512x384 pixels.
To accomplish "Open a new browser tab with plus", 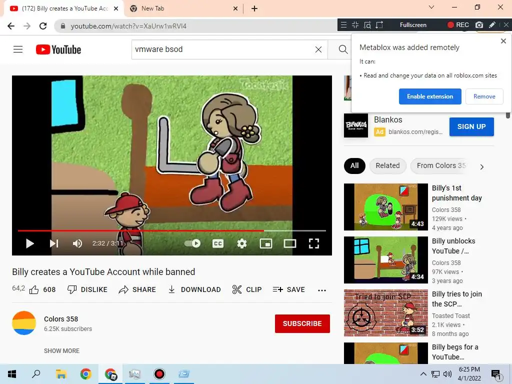I will [x=254, y=8].
